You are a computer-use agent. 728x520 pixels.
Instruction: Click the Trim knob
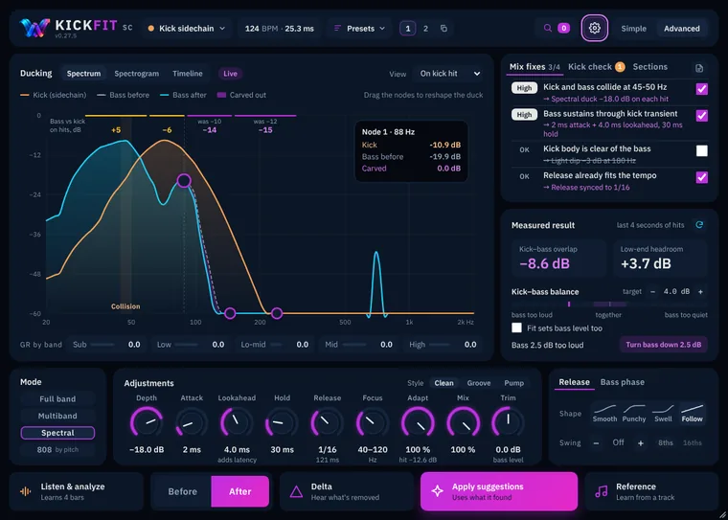tap(508, 422)
